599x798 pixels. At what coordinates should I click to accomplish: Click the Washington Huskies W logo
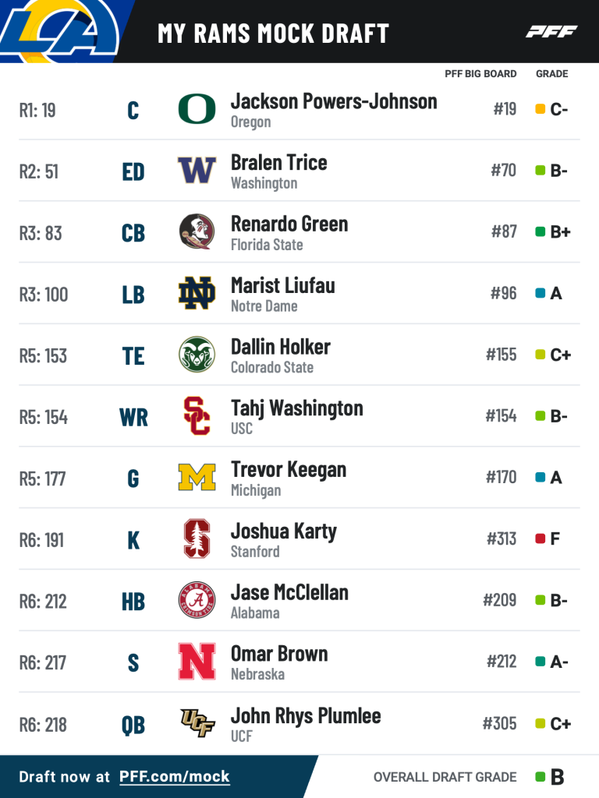tap(197, 171)
